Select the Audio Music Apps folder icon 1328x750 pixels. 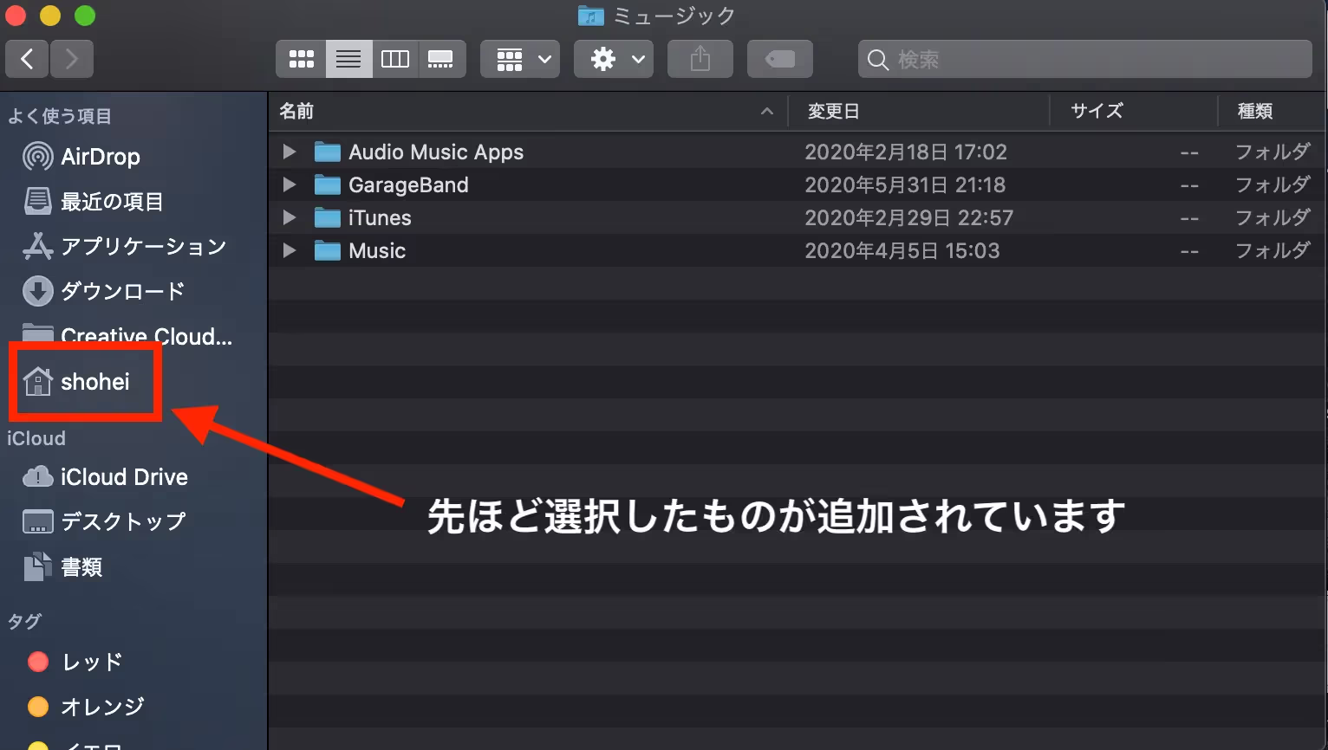tap(327, 152)
